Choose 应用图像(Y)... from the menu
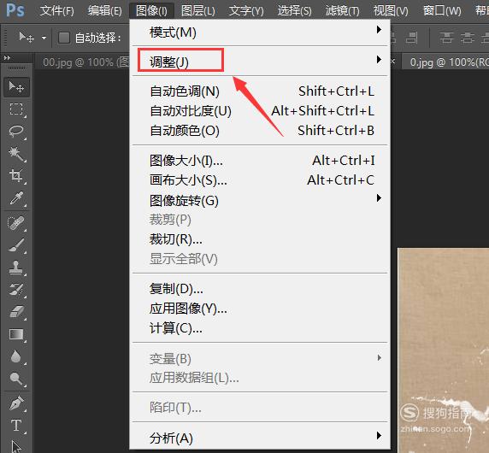The width and height of the screenshot is (489, 453). point(260,309)
